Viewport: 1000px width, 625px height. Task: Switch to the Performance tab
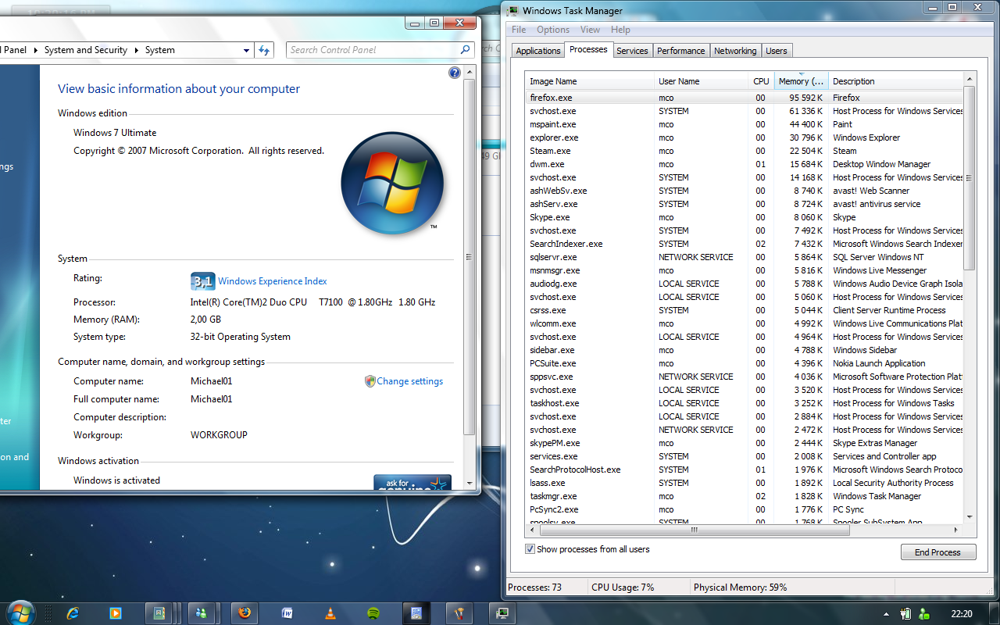point(680,51)
